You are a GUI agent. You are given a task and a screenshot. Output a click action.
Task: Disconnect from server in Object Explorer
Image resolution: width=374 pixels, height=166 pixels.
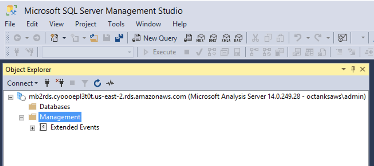pos(60,83)
